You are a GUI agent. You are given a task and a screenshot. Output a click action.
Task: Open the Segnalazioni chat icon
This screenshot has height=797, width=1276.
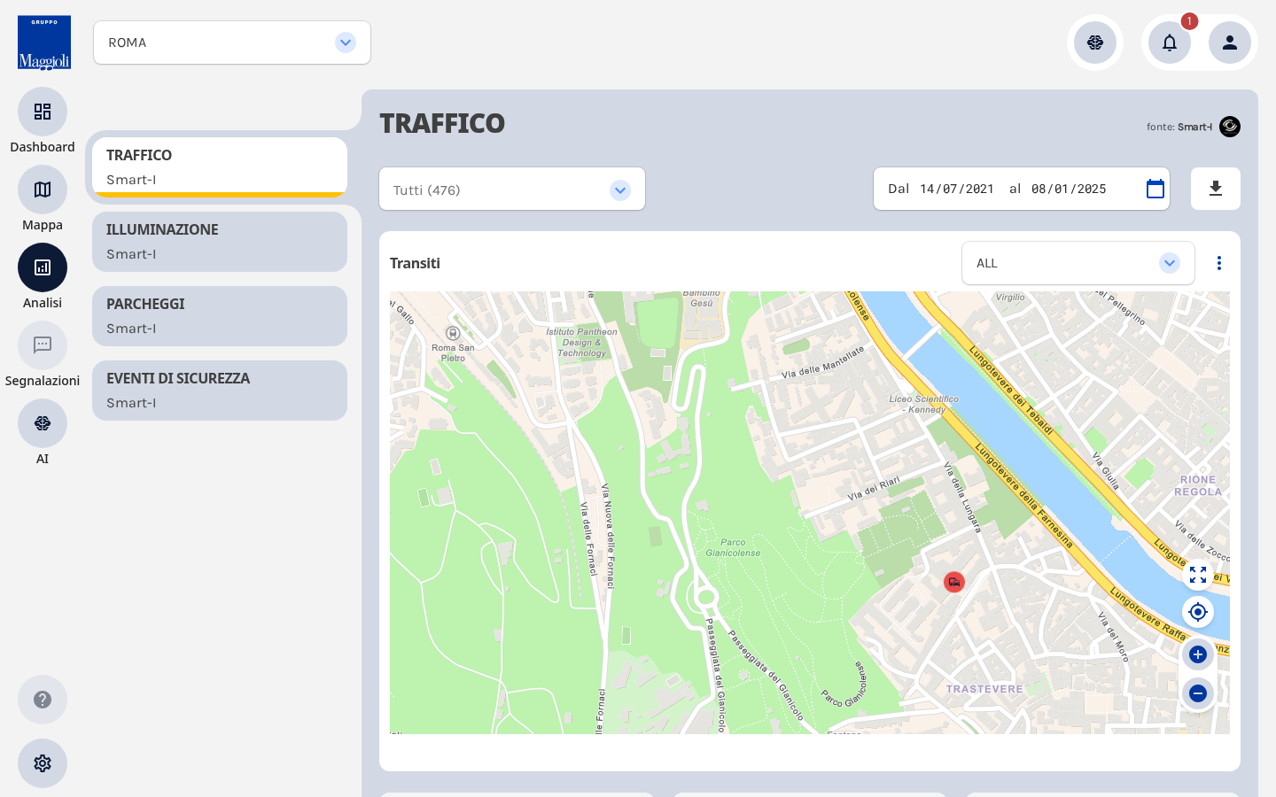(43, 345)
